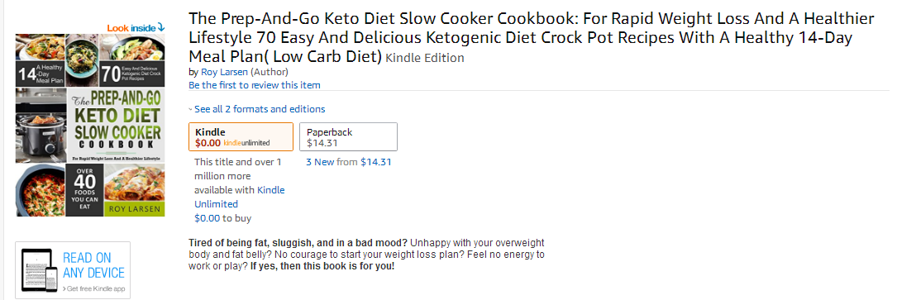
Task: Click the Over 40 Foods badge on the cover
Action: point(84,191)
